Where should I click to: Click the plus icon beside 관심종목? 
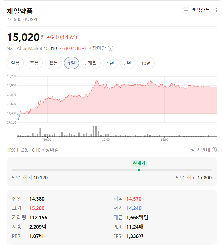tap(186, 10)
